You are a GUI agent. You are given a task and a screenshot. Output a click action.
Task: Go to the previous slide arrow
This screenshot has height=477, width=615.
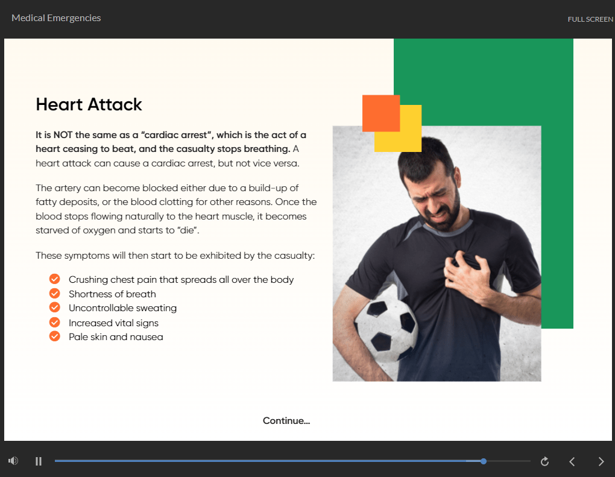tap(572, 461)
